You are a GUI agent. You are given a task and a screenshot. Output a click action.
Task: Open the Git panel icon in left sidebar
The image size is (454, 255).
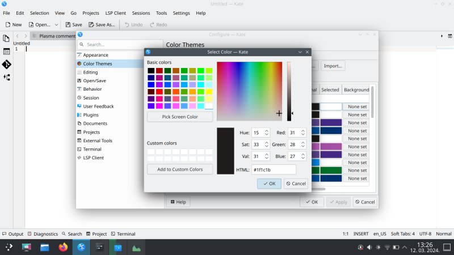tap(6, 64)
